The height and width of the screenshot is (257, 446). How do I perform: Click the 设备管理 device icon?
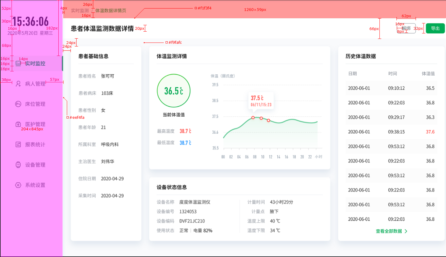coord(18,165)
